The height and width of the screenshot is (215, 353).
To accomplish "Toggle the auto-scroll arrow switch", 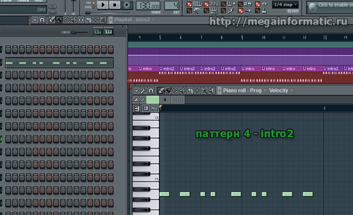I will point(241,10).
